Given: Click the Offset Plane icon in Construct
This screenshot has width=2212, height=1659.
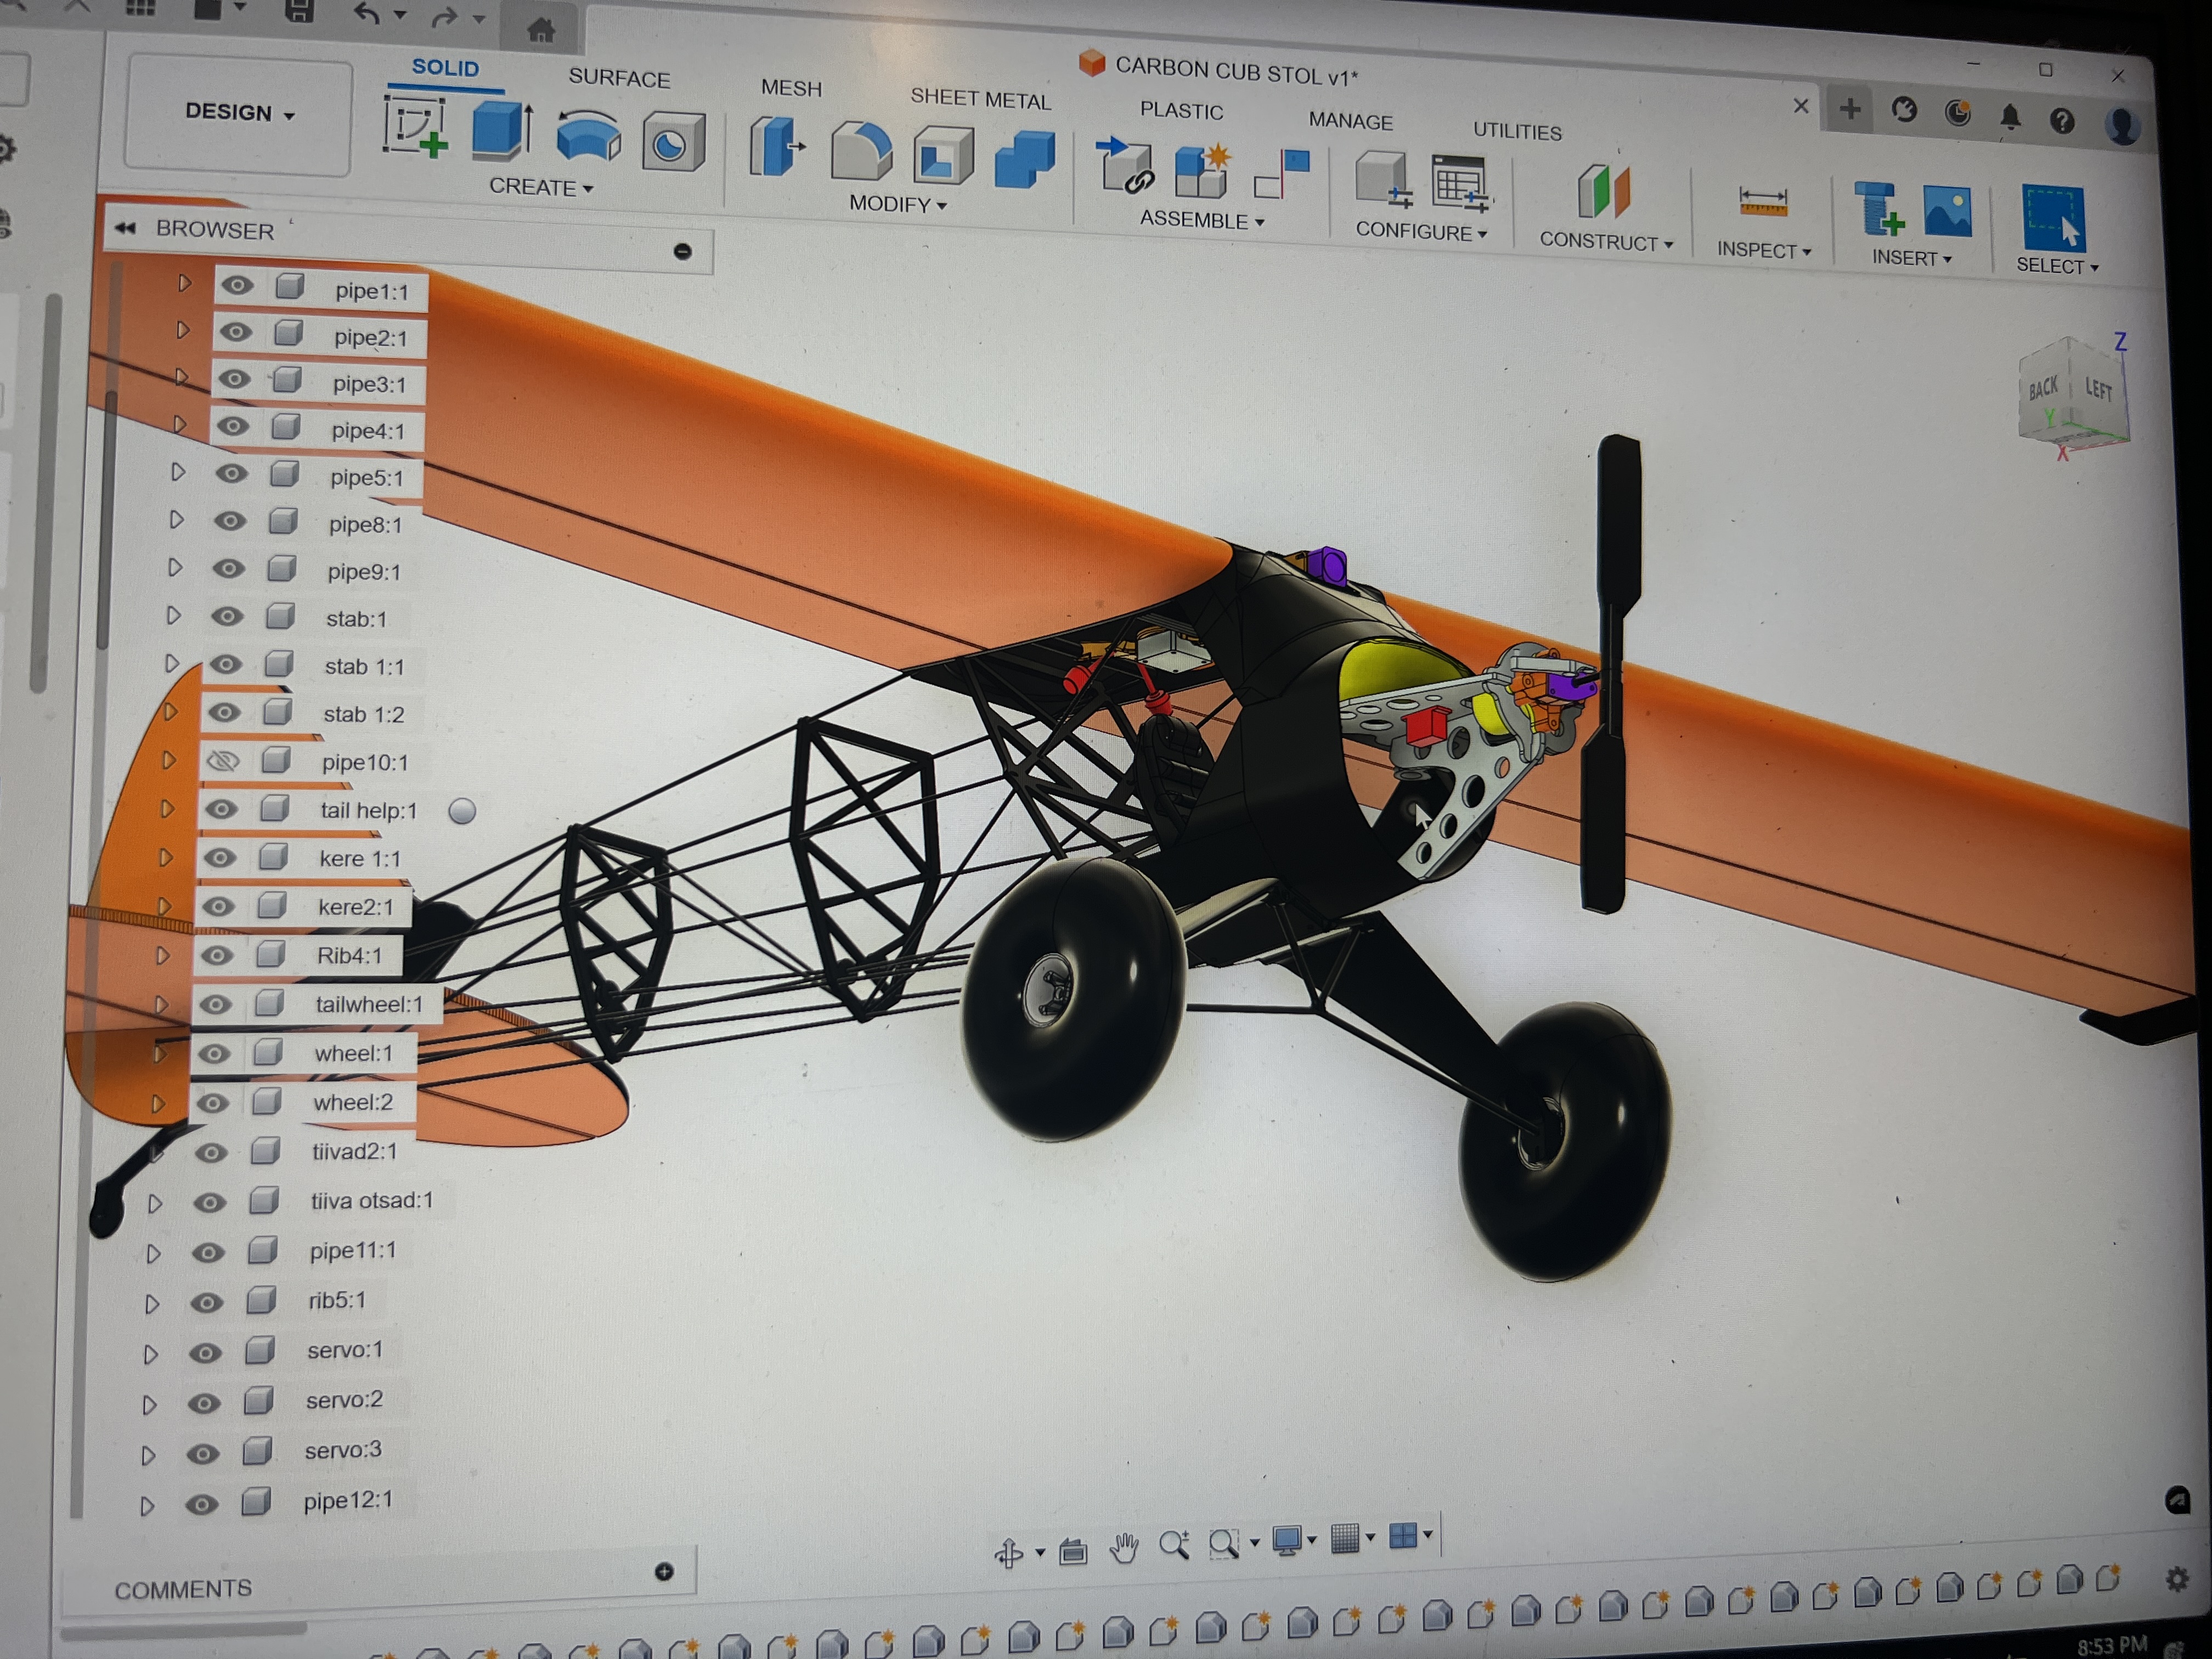Looking at the screenshot, I should [x=1603, y=190].
